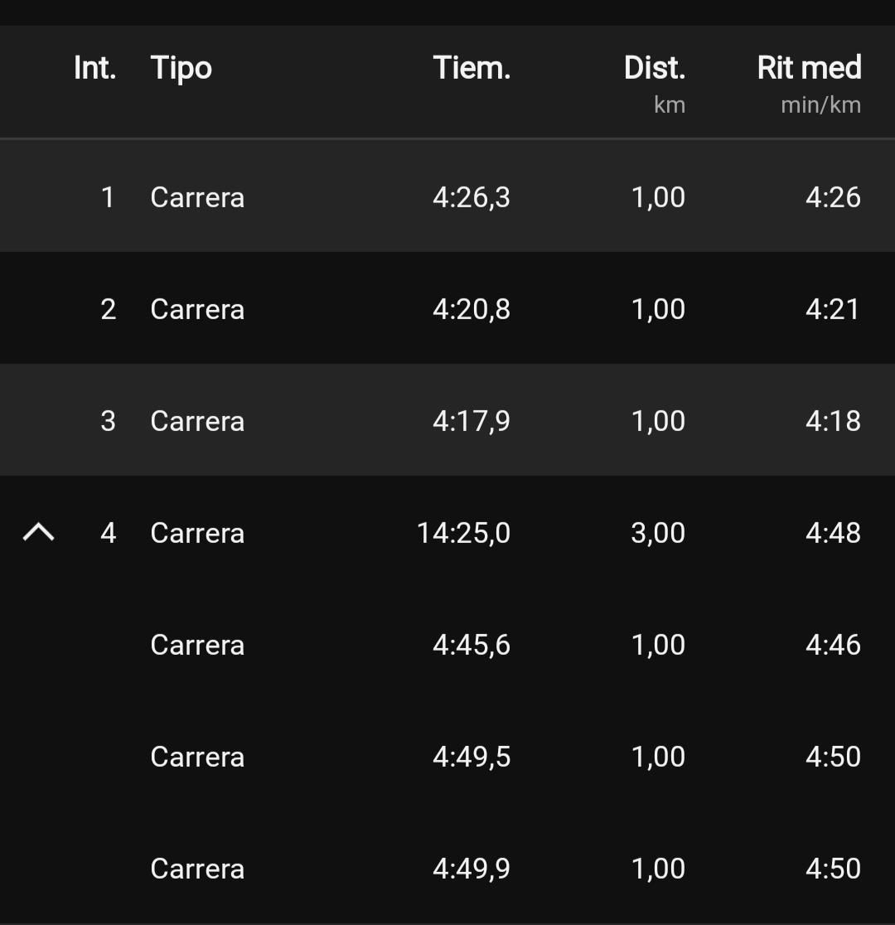Tap the Tipo column header
Viewport: 895px width, 925px height.
(181, 68)
